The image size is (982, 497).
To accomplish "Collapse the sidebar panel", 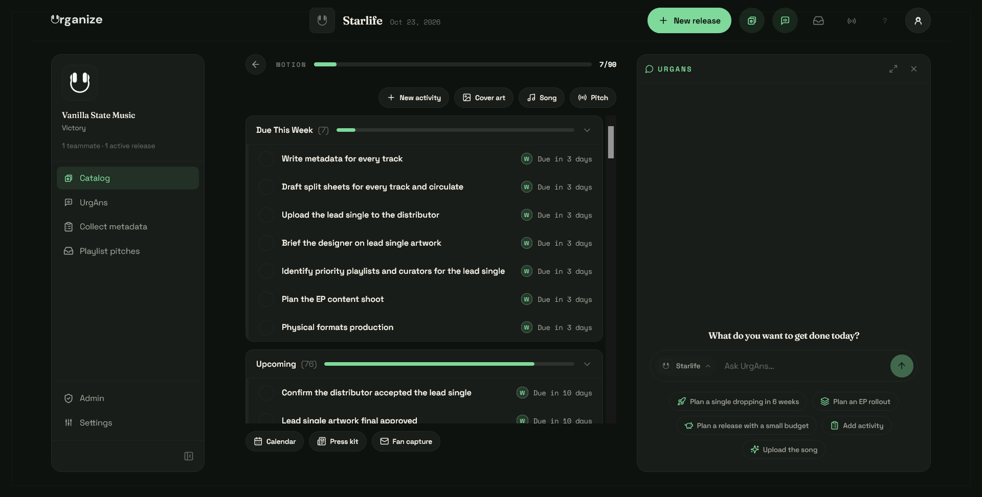I will (x=189, y=456).
